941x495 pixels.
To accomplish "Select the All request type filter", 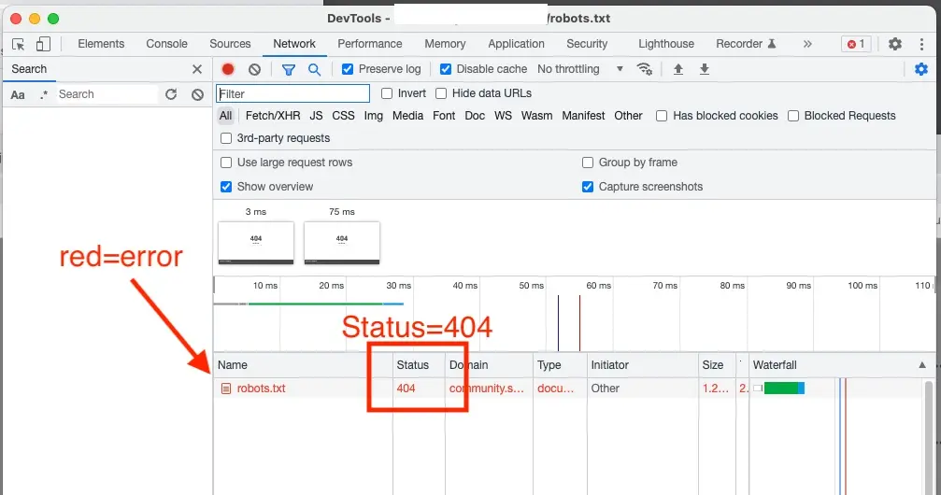I will pos(225,116).
